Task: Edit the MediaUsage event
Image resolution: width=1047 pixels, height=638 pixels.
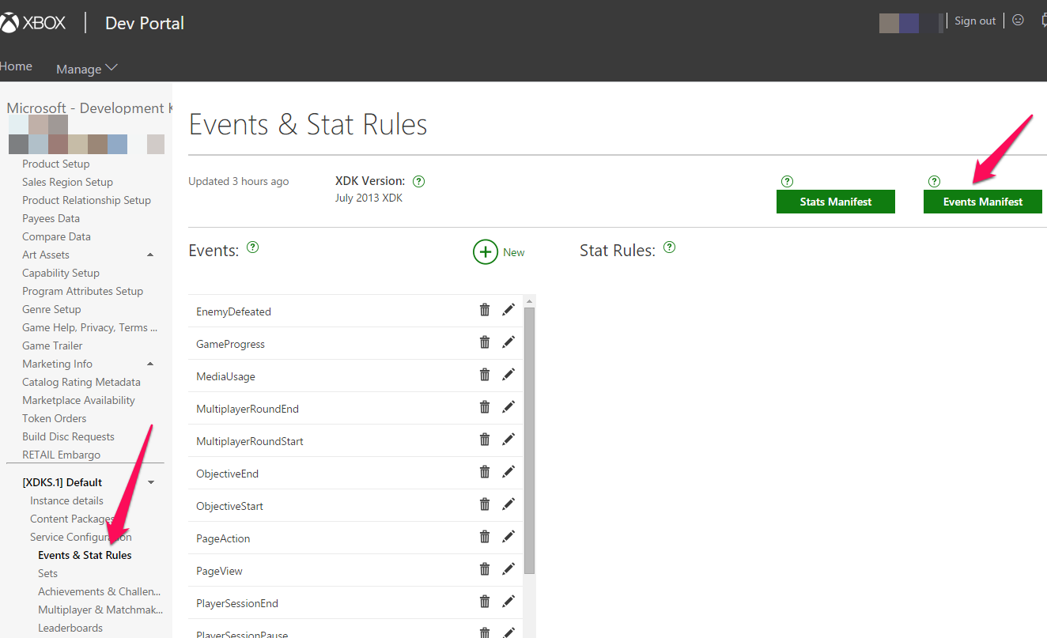Action: [x=508, y=375]
